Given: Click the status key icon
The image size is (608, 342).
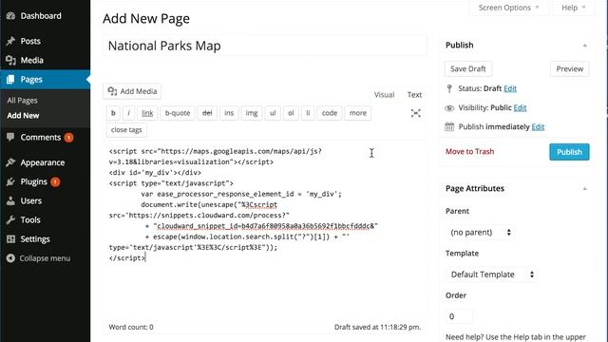Looking at the screenshot, I should tap(449, 88).
